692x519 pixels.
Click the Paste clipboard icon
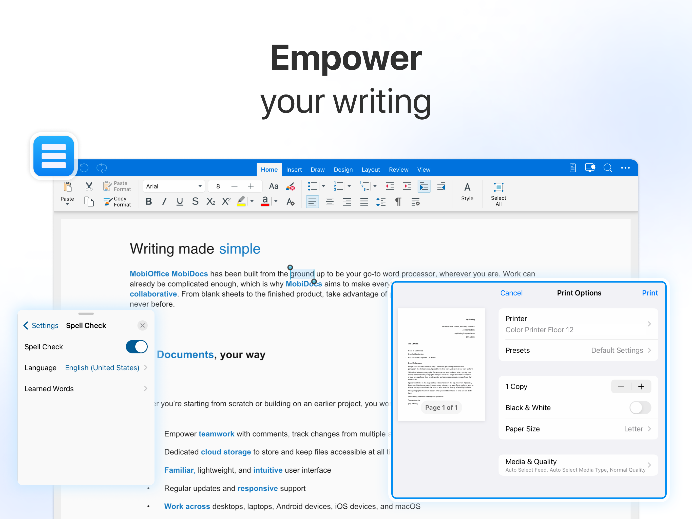pos(67,187)
